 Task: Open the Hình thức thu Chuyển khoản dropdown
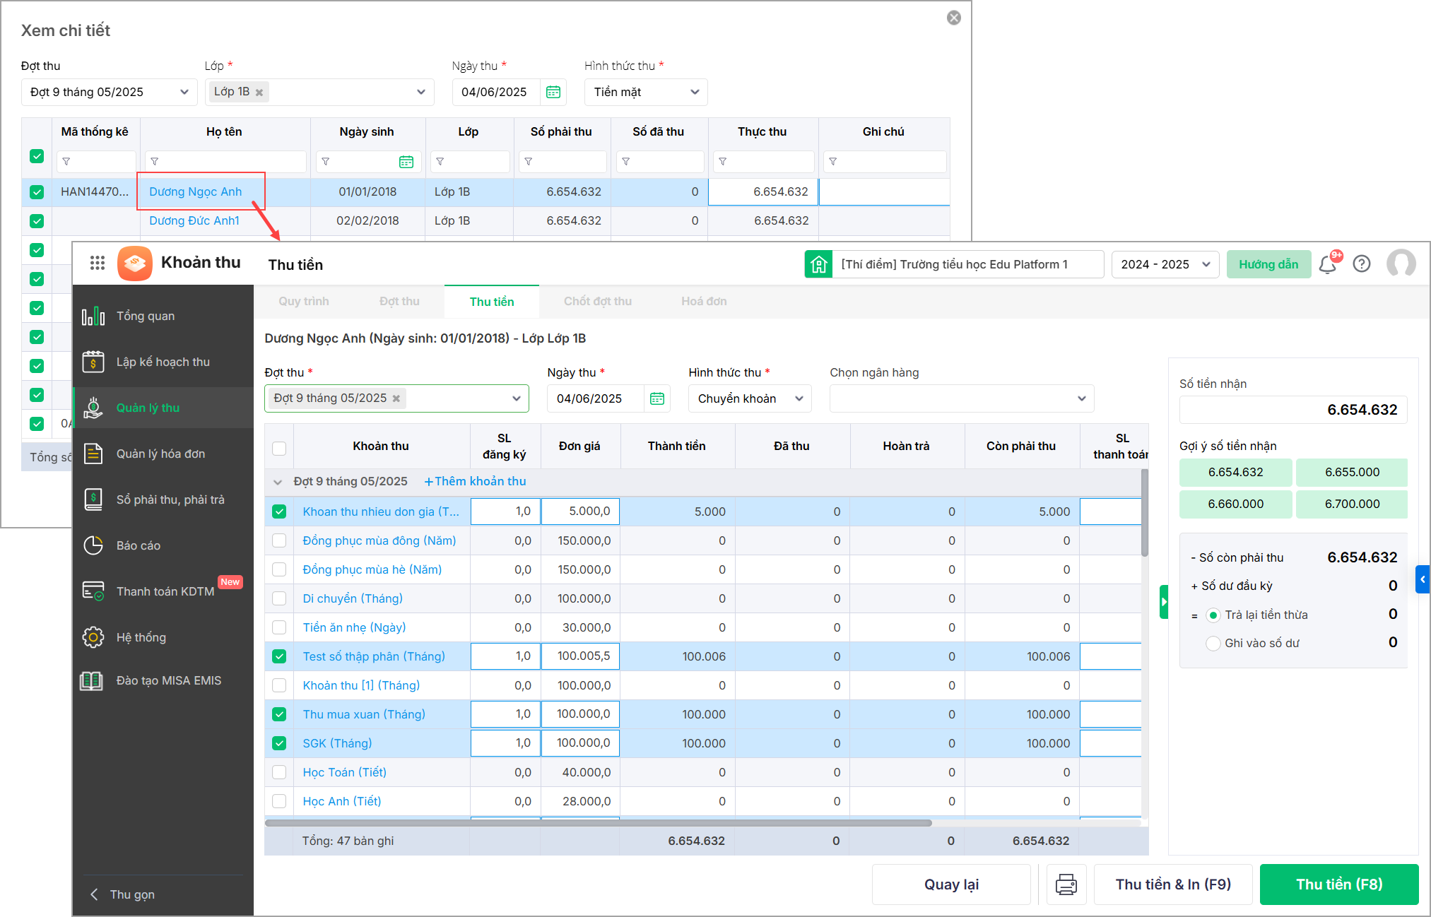(750, 399)
